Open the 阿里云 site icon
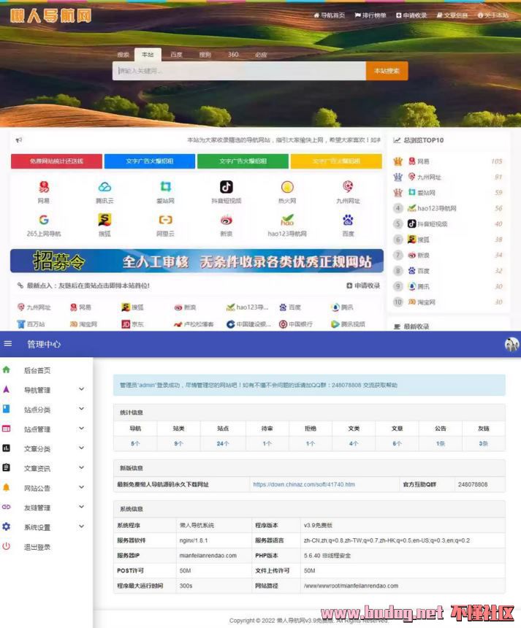The image size is (521, 628). (x=166, y=220)
